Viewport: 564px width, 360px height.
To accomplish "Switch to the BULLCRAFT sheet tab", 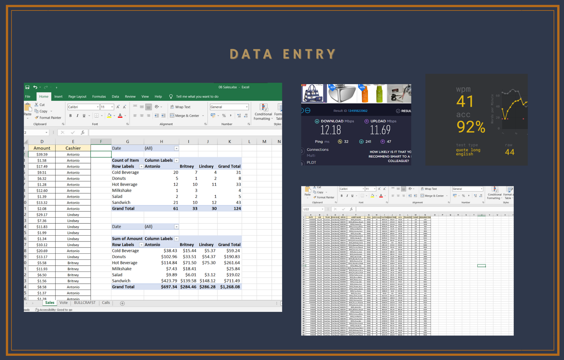I will pos(85,303).
